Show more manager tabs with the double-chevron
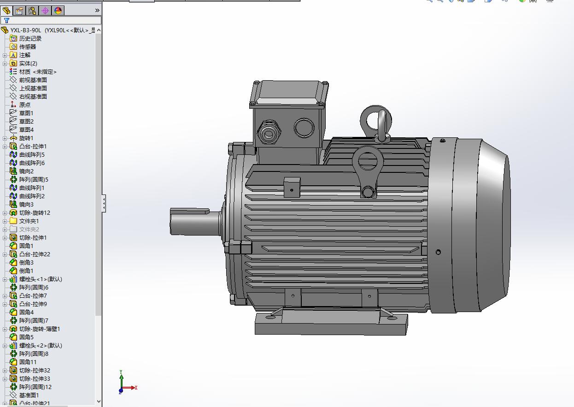The width and height of the screenshot is (574, 407). (x=97, y=10)
